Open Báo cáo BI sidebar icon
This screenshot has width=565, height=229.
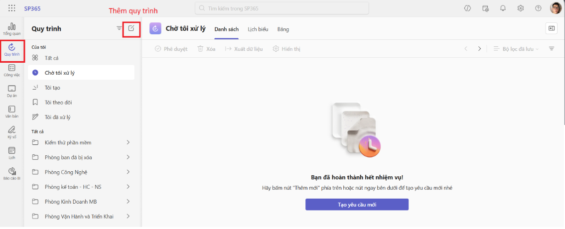pyautogui.click(x=11, y=173)
